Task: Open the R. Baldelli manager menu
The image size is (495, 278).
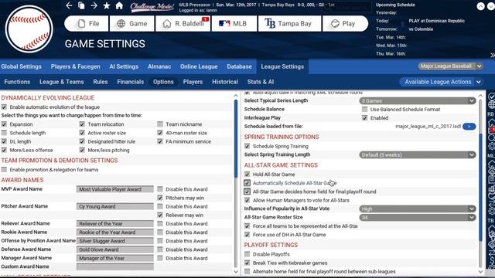Action: click(x=183, y=24)
